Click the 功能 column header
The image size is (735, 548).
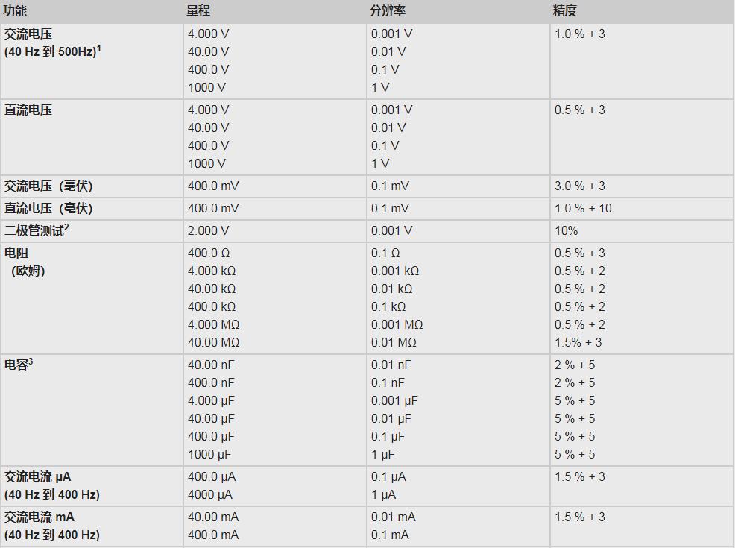[15, 11]
